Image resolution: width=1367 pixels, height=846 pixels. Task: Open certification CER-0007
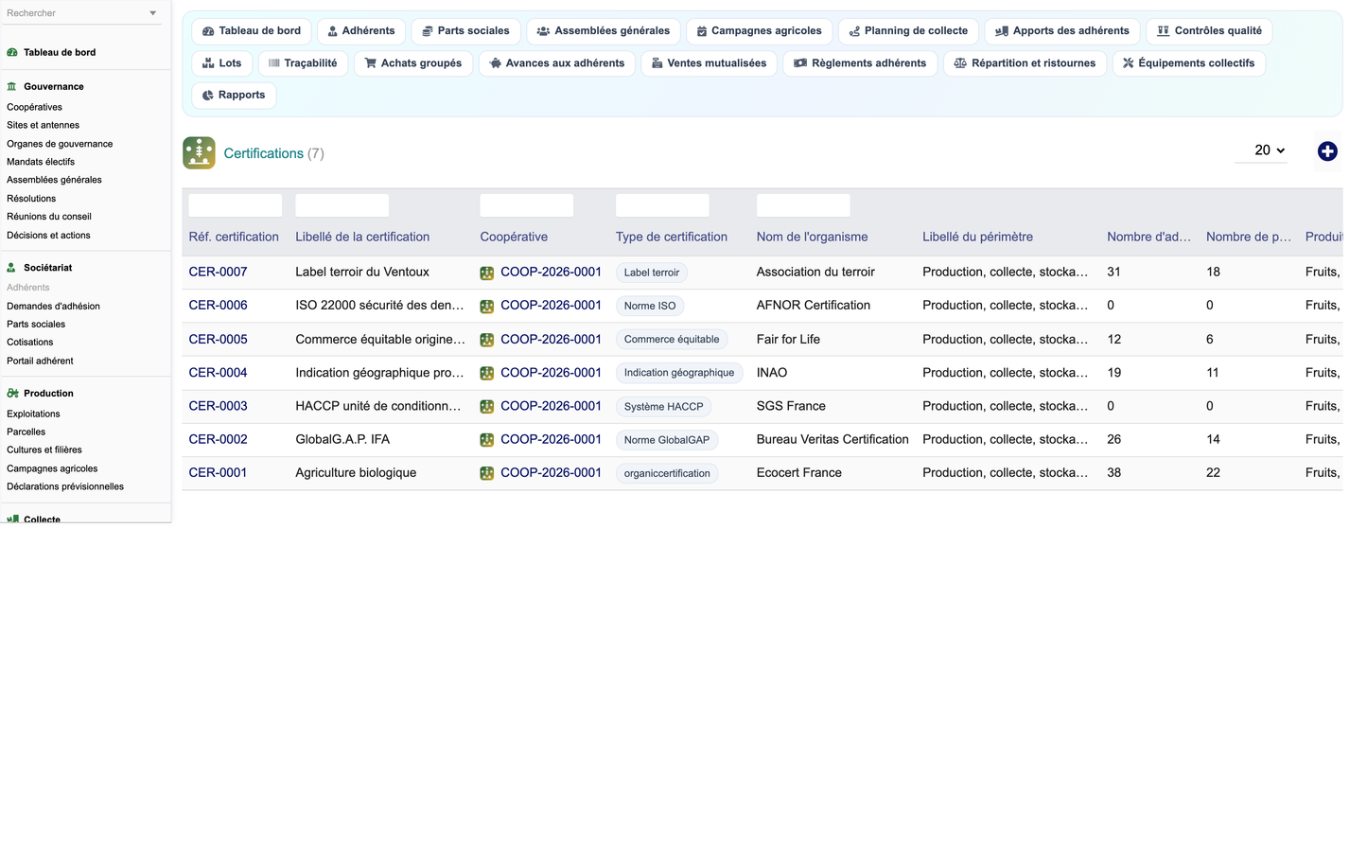(219, 273)
